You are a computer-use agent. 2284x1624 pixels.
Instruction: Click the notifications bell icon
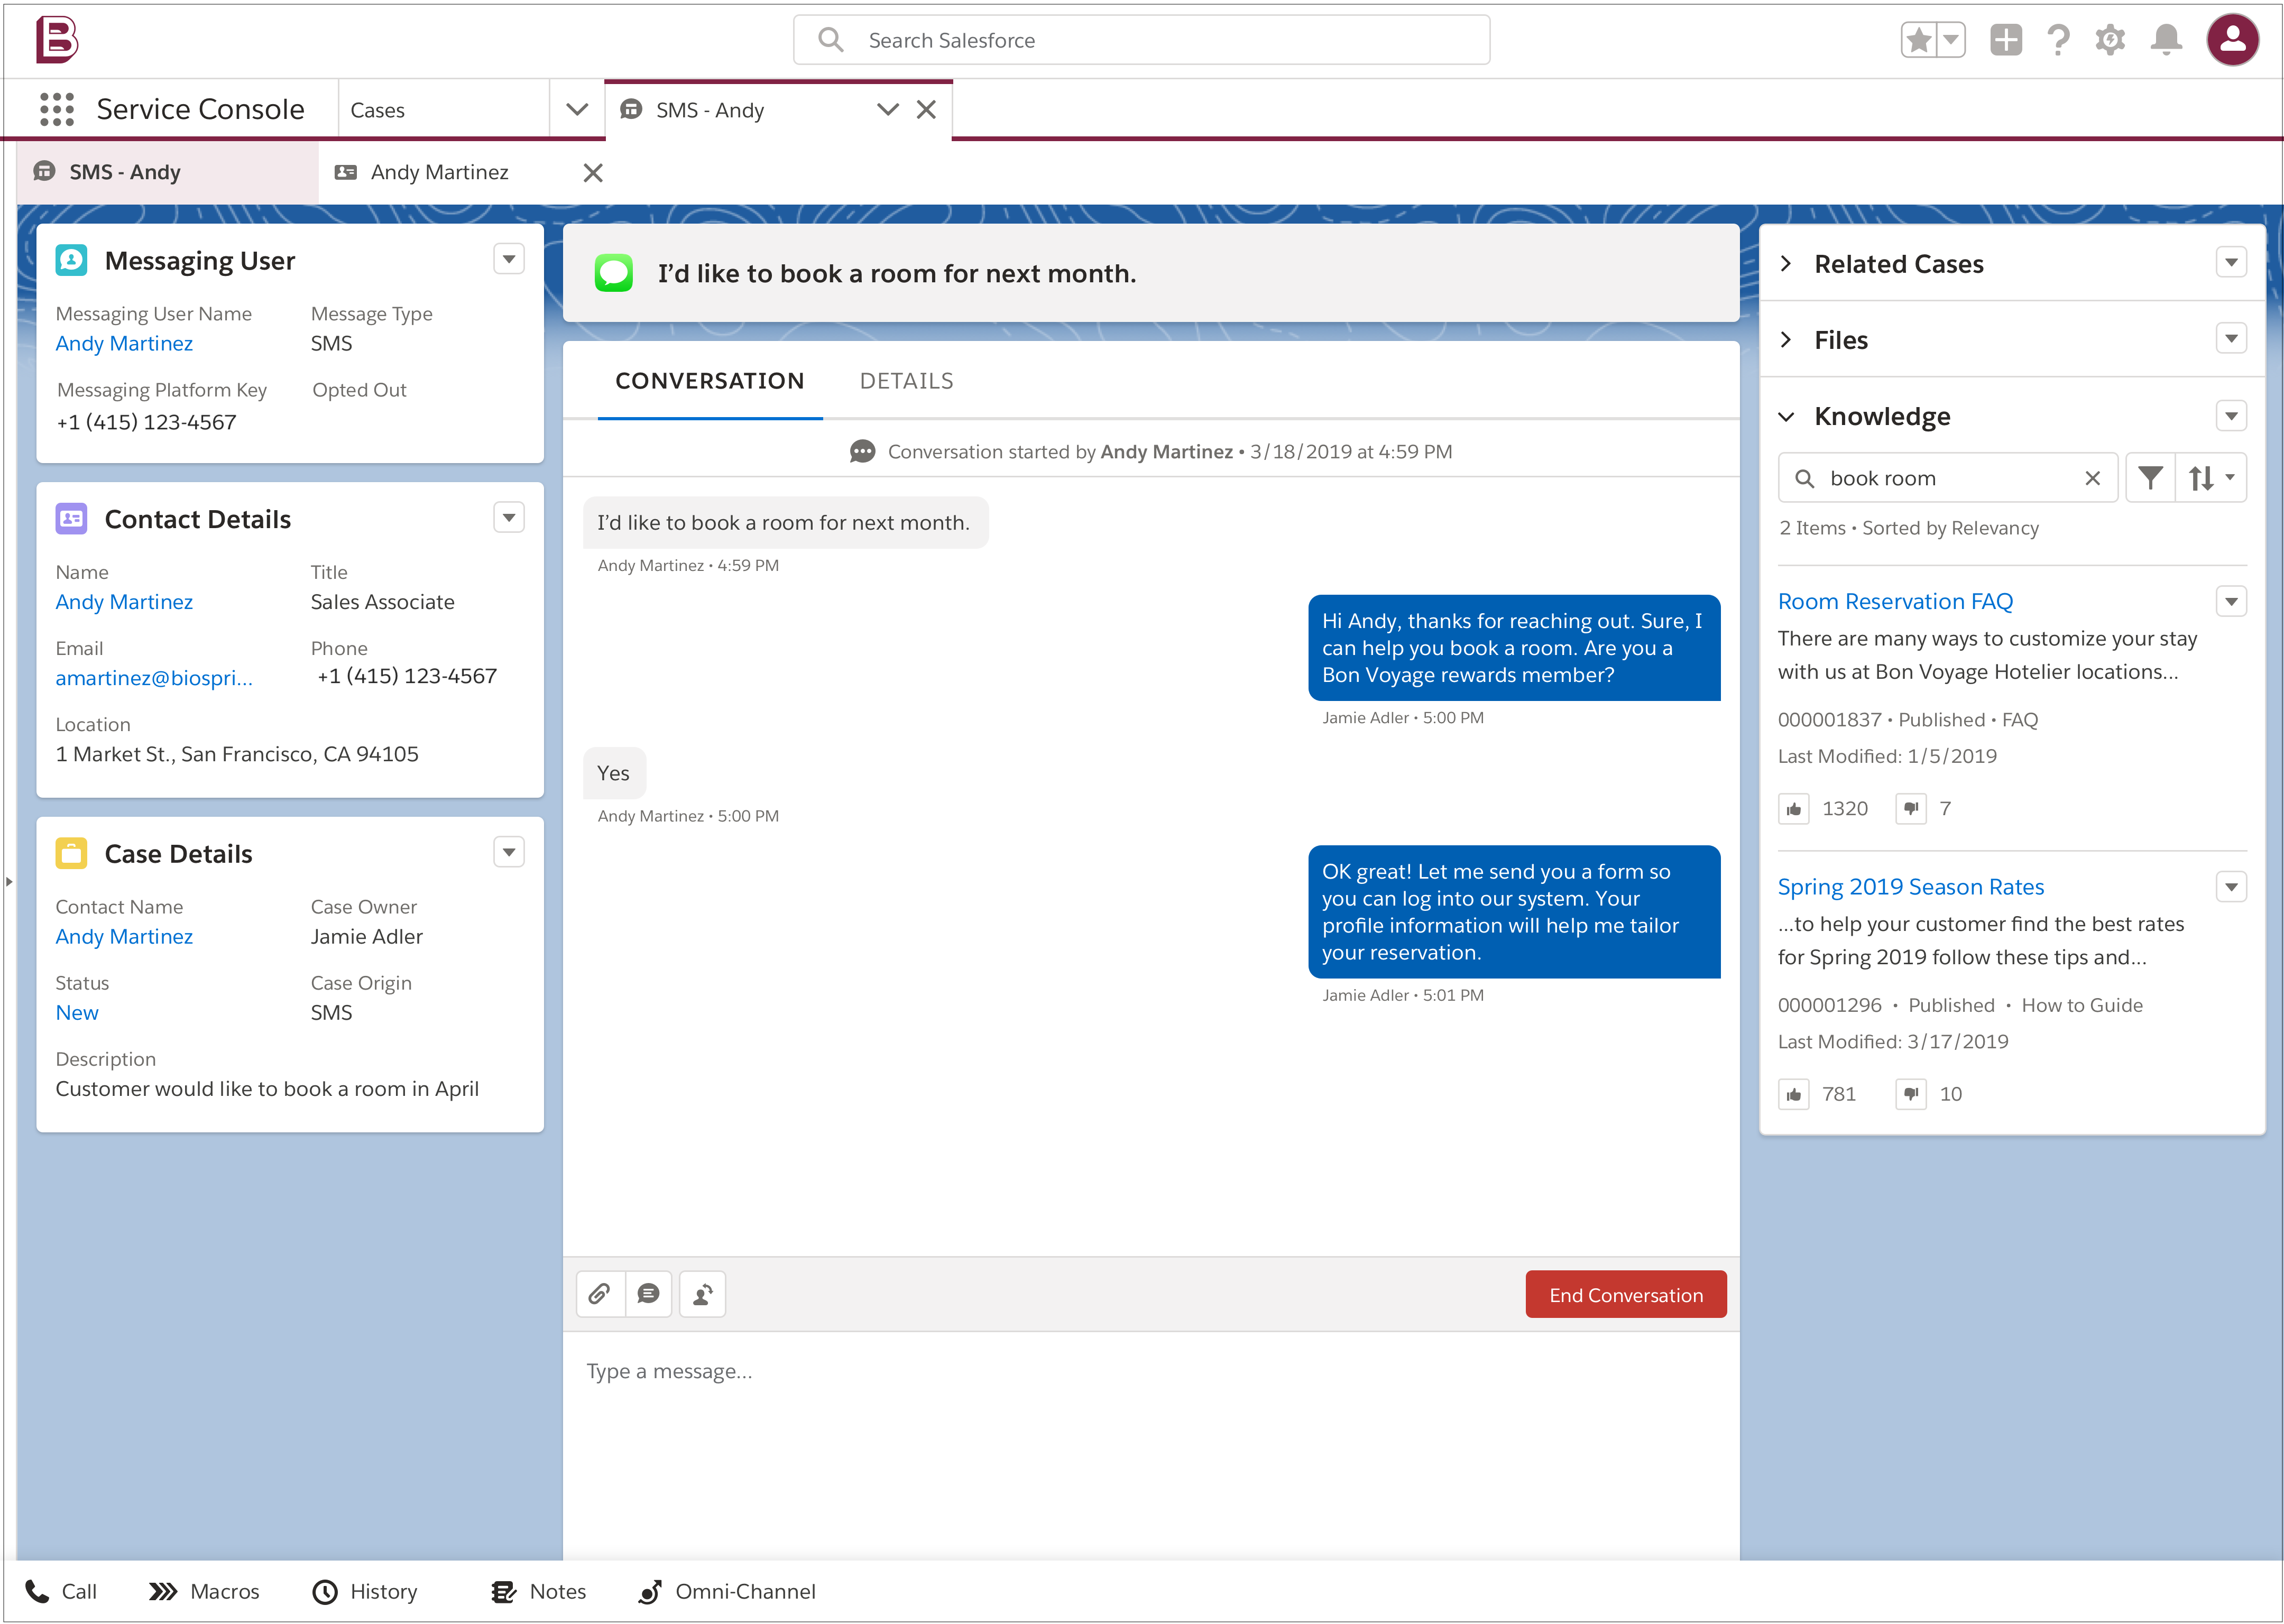click(2165, 40)
